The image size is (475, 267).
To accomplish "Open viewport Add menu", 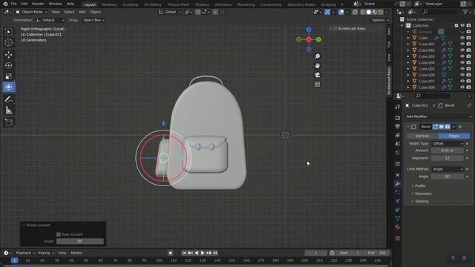I will coord(82,12).
